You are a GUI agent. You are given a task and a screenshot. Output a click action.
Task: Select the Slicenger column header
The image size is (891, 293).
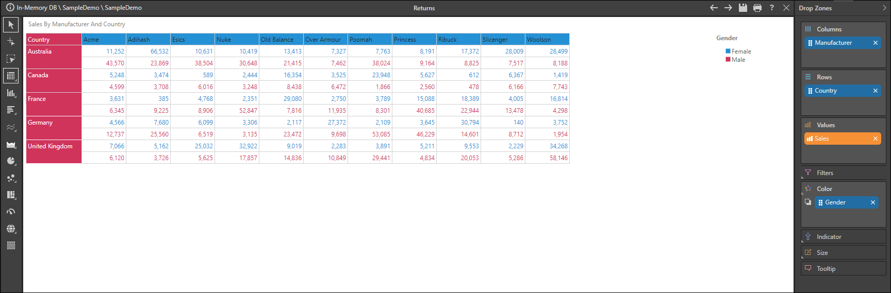(x=503, y=40)
